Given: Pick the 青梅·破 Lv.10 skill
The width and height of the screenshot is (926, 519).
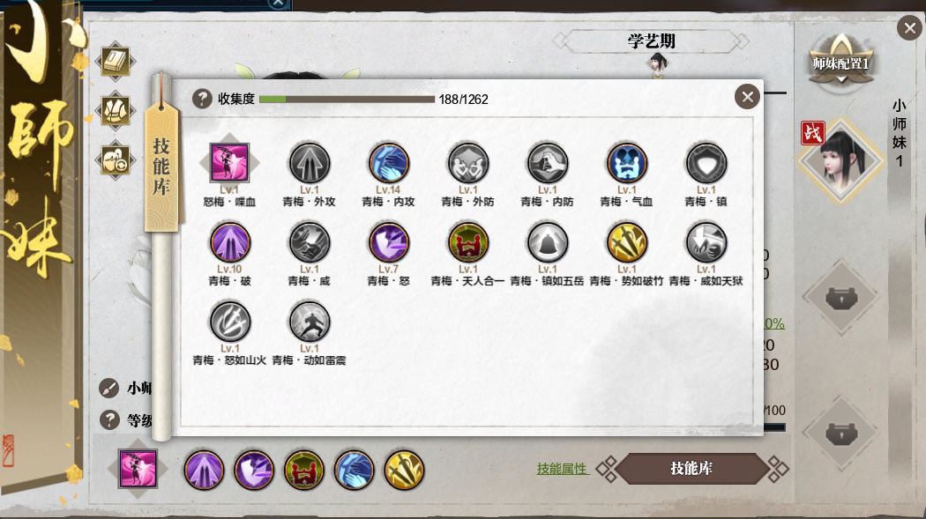Looking at the screenshot, I should 230,242.
